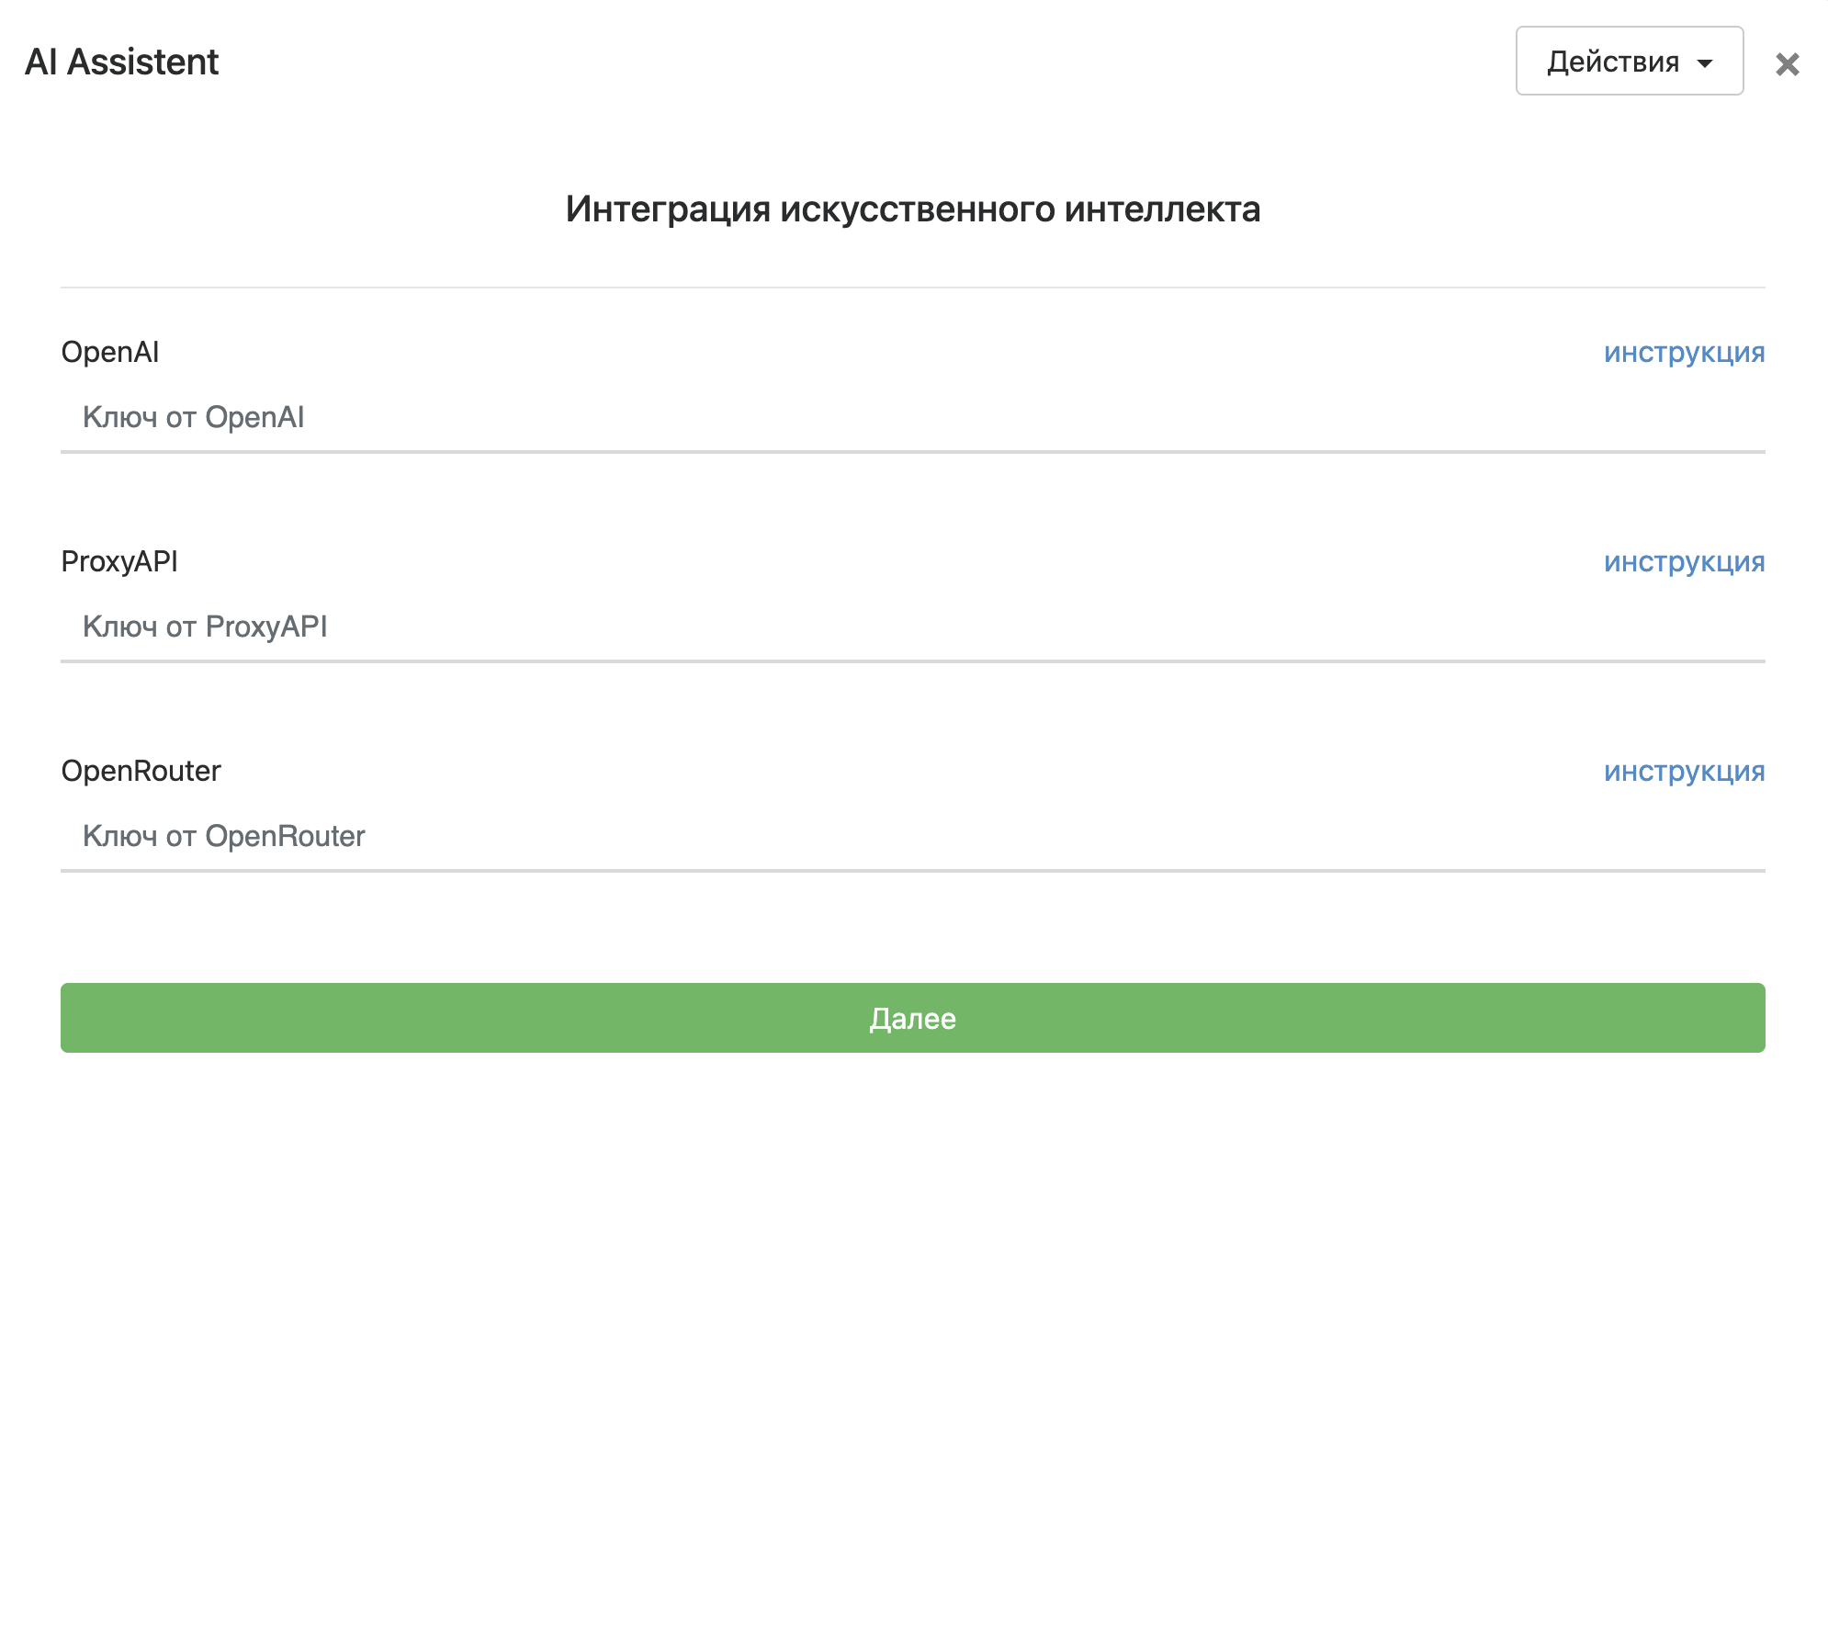Click the caret arrow beside Действия
Screen dimensions: 1828x1637
[x=1704, y=63]
